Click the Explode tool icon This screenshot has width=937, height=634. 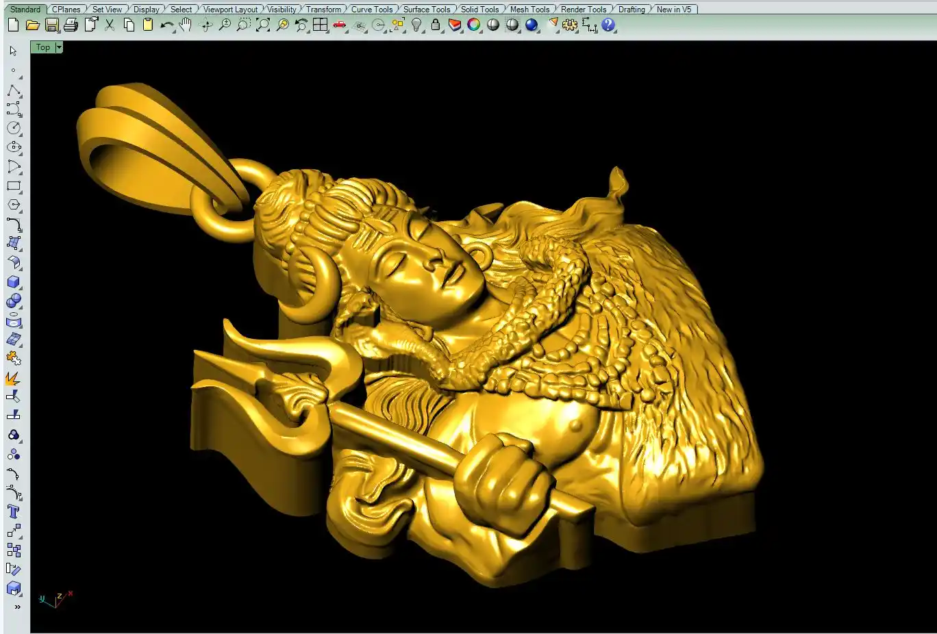14,378
